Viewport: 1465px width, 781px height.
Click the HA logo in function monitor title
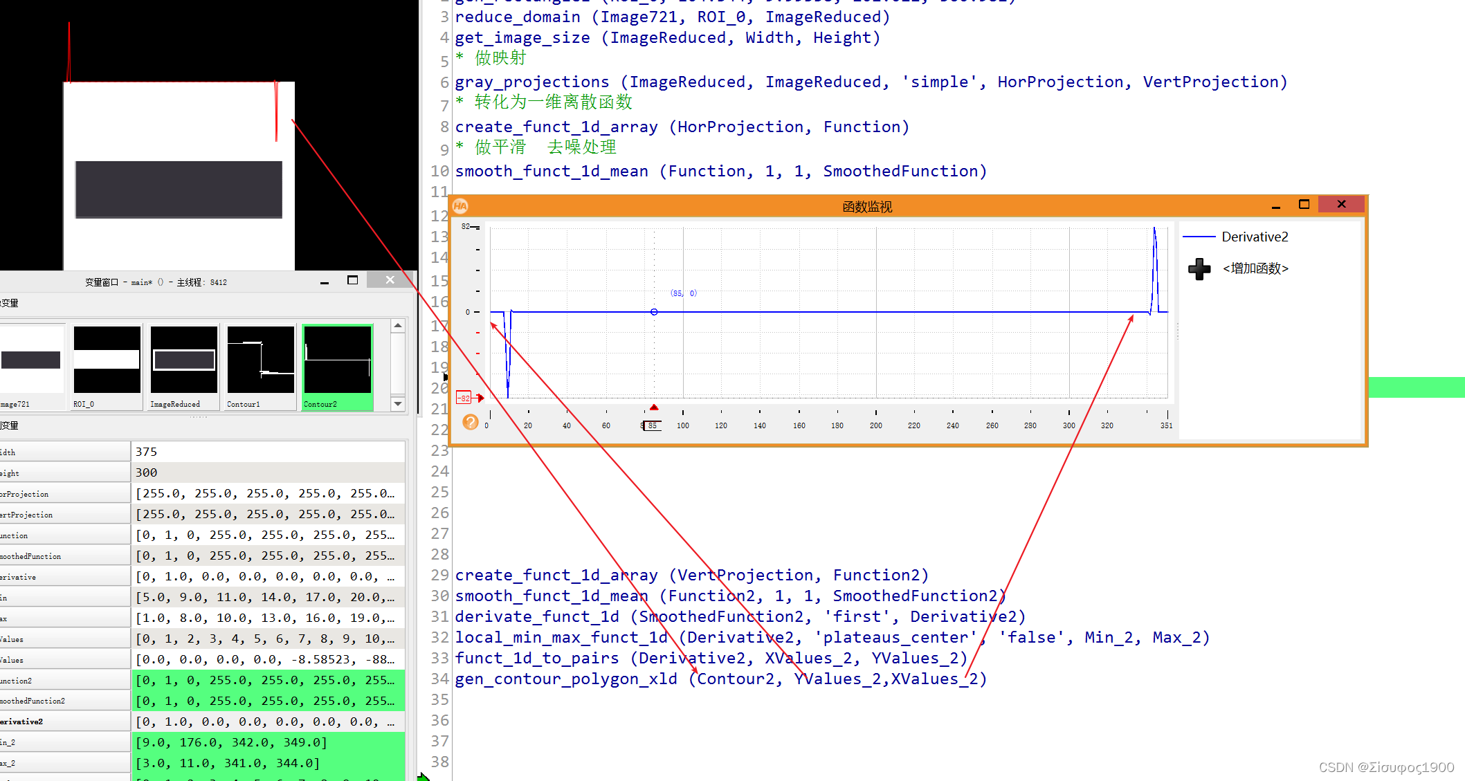[x=460, y=206]
